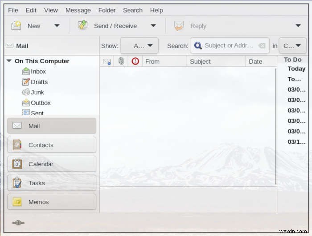
Task: Click the On This Computer label
Action: (x=42, y=61)
